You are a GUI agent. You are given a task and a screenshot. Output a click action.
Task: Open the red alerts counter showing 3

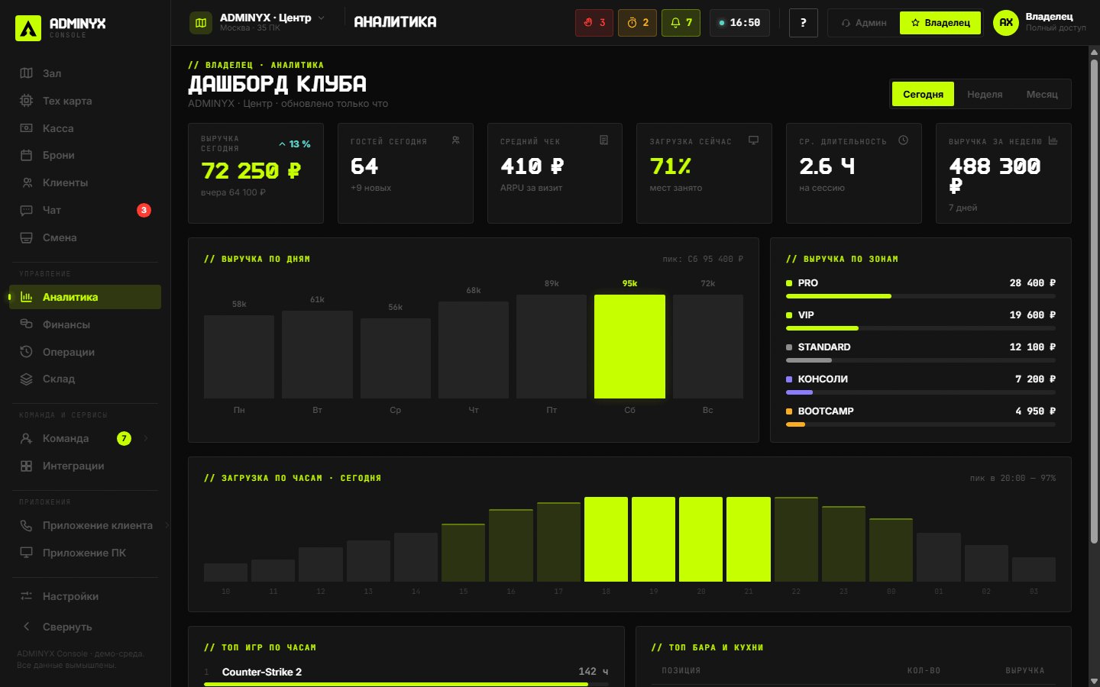(594, 23)
